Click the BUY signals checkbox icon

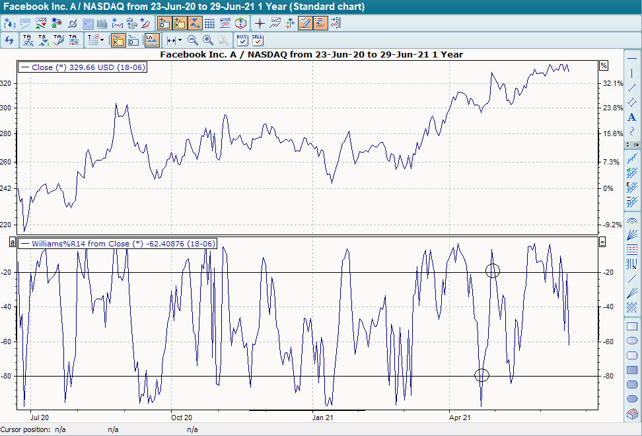[x=242, y=40]
